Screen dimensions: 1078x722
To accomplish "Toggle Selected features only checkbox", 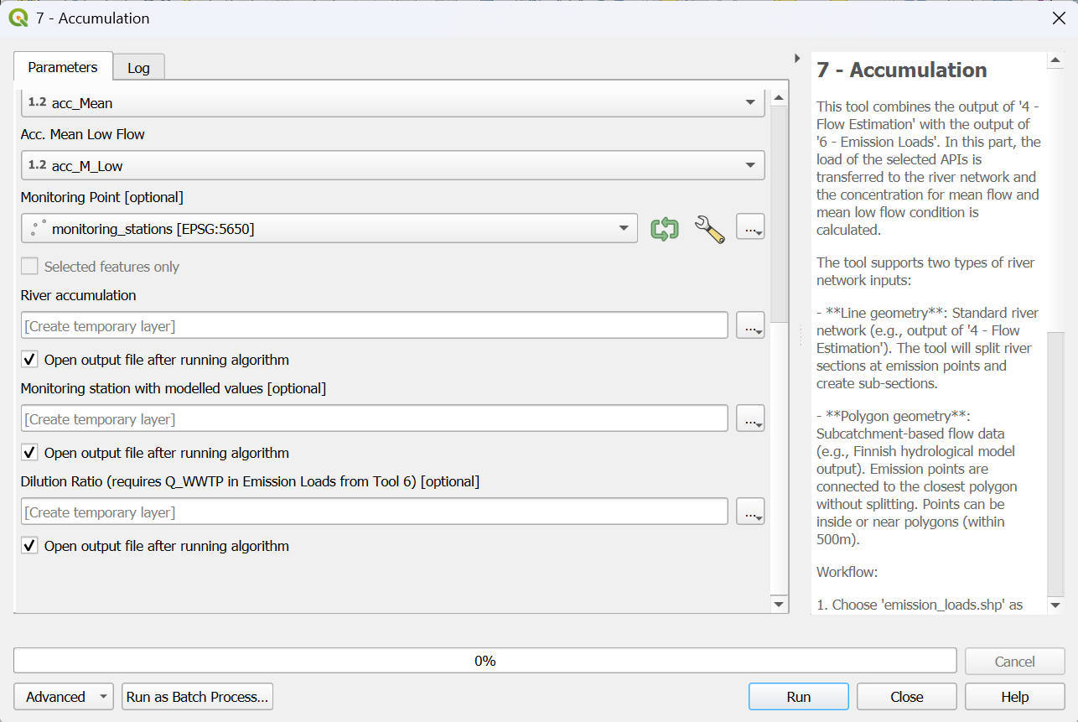I will coord(29,267).
